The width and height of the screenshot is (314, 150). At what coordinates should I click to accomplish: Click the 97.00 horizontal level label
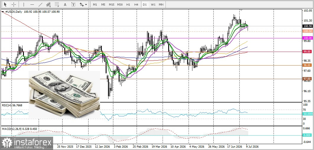click(x=308, y=79)
